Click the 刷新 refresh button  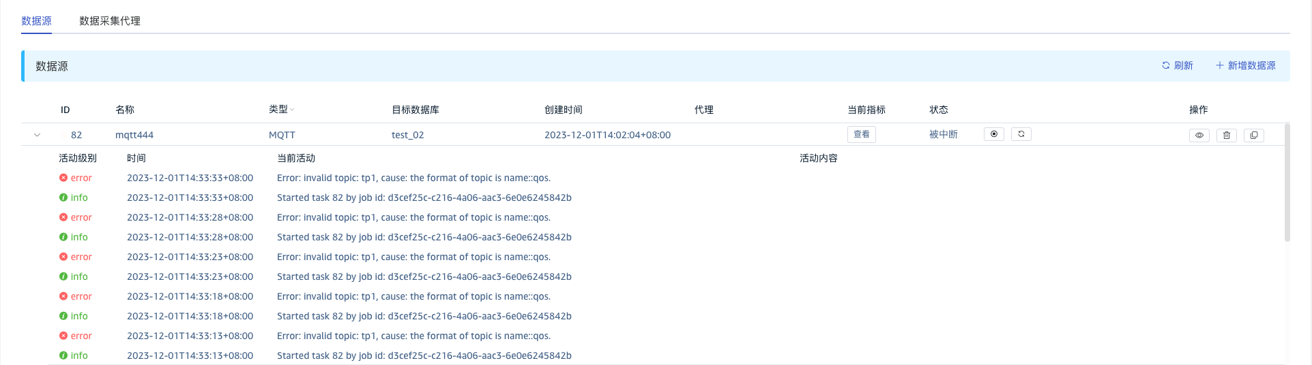pos(1178,65)
